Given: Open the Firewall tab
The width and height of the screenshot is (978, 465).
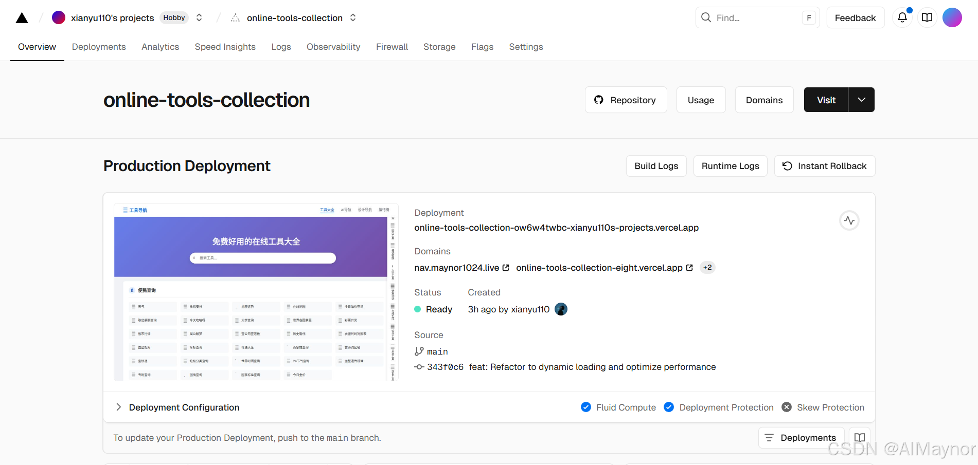Looking at the screenshot, I should 392,47.
